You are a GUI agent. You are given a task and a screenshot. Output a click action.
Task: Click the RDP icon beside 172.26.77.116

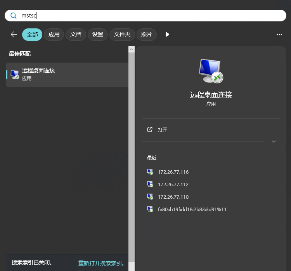click(150, 172)
